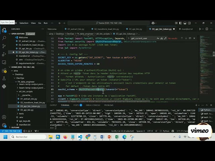The height and width of the screenshot is (161, 215).
Task: Open the Explorer view in activity bar
Action: (x=4, y=30)
